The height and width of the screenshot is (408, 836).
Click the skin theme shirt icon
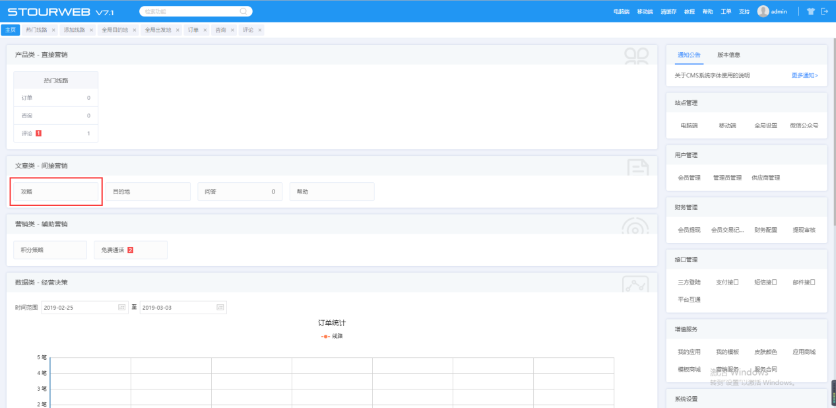point(811,11)
